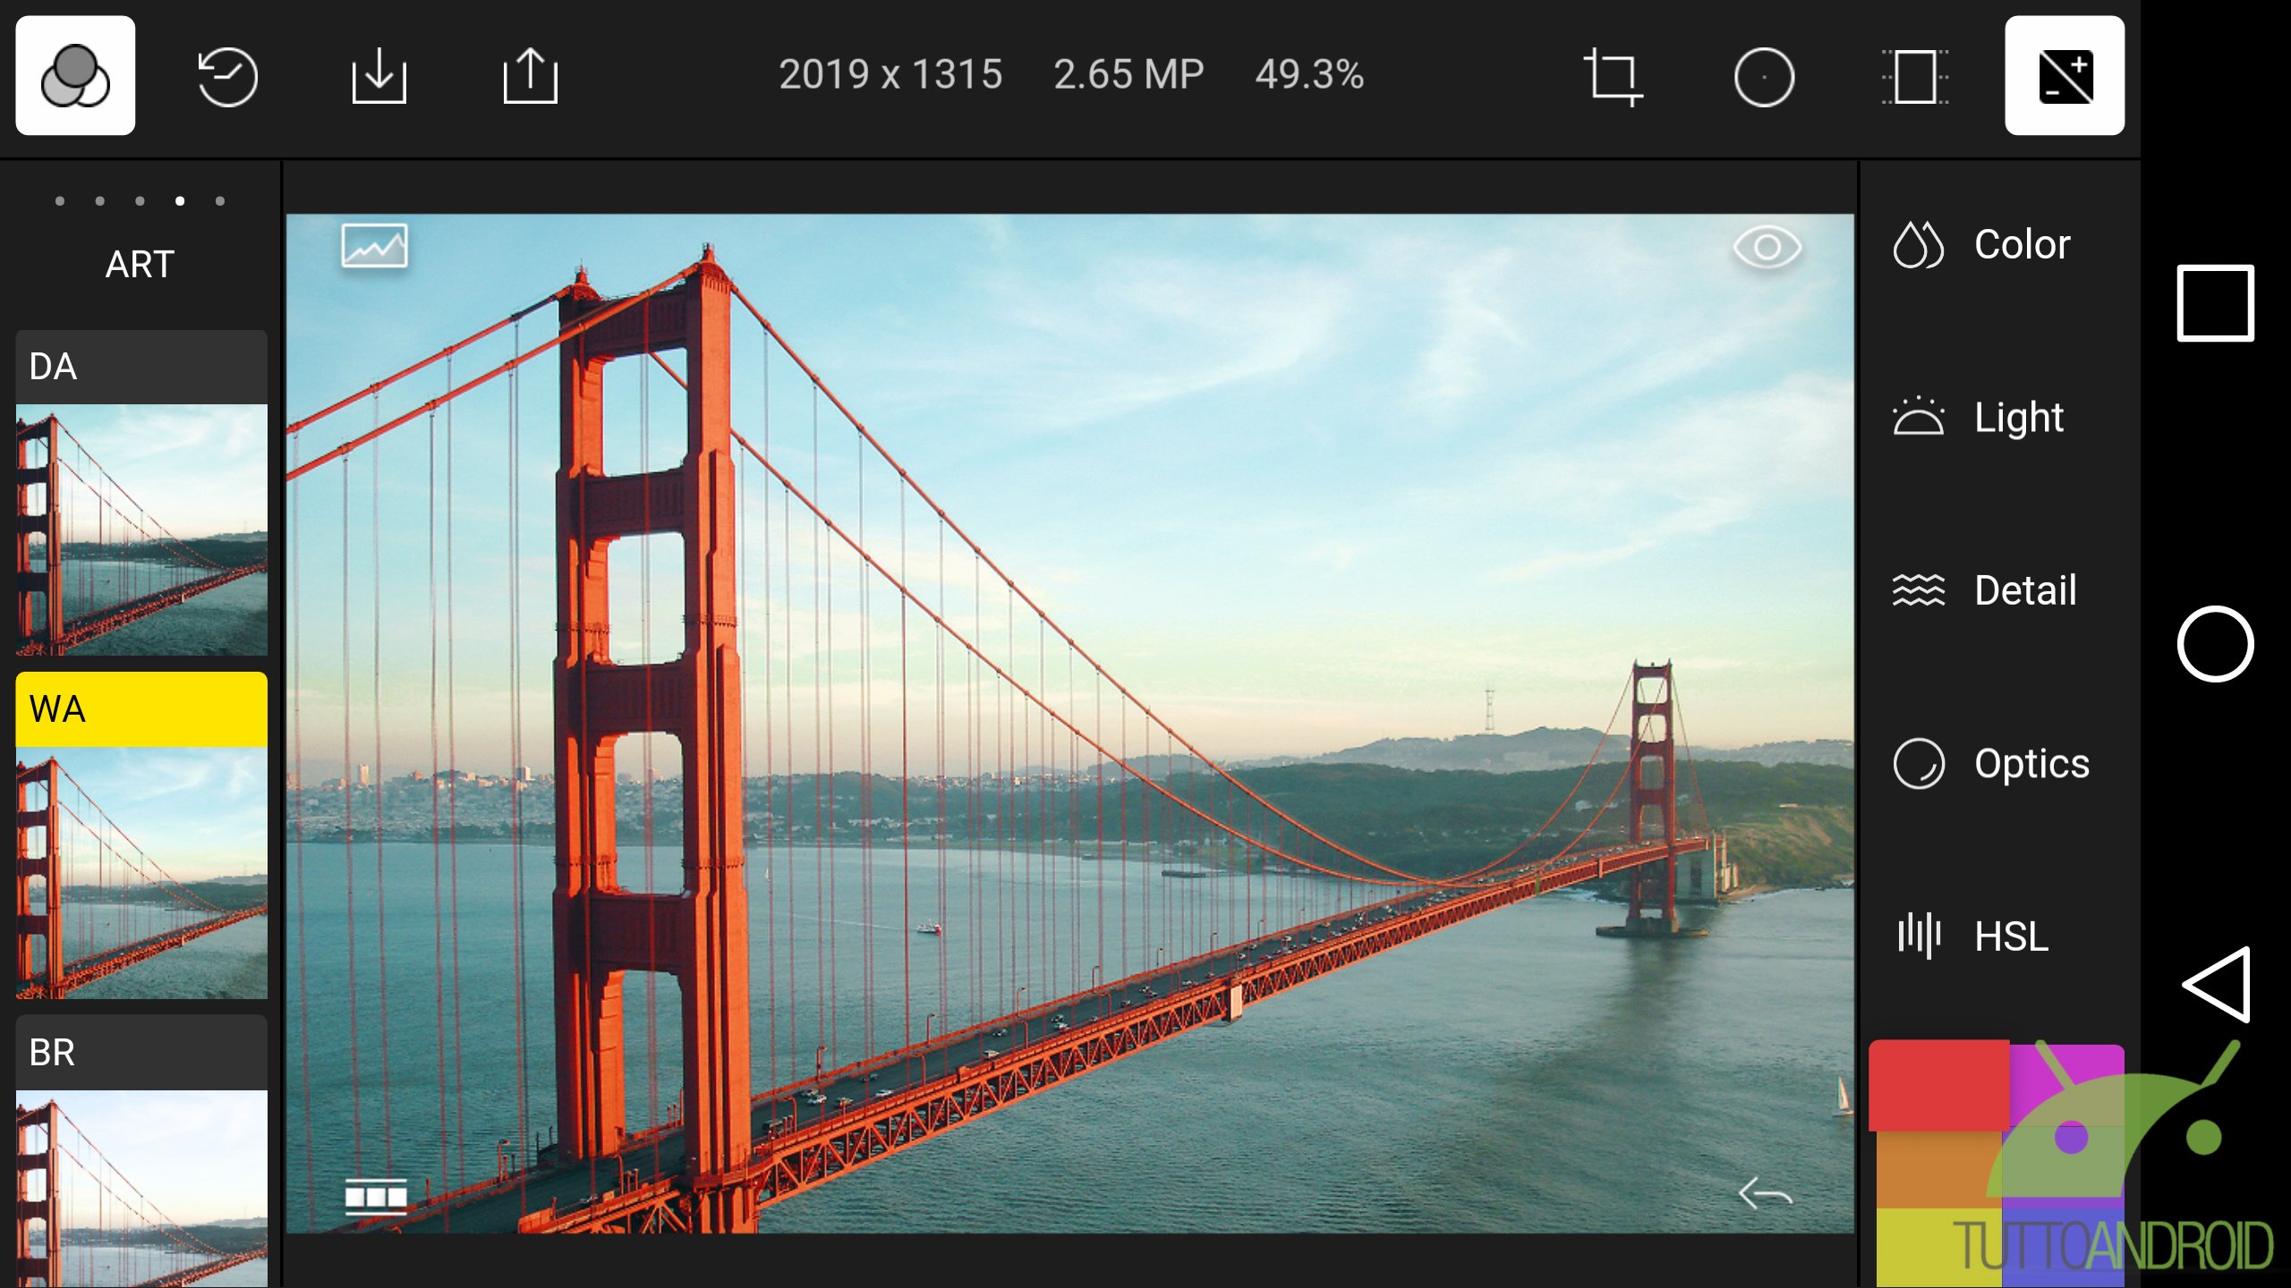Tap the Golden Gate Bridge photo canvas
Viewport: 2291px width, 1288px height.
(x=1069, y=723)
